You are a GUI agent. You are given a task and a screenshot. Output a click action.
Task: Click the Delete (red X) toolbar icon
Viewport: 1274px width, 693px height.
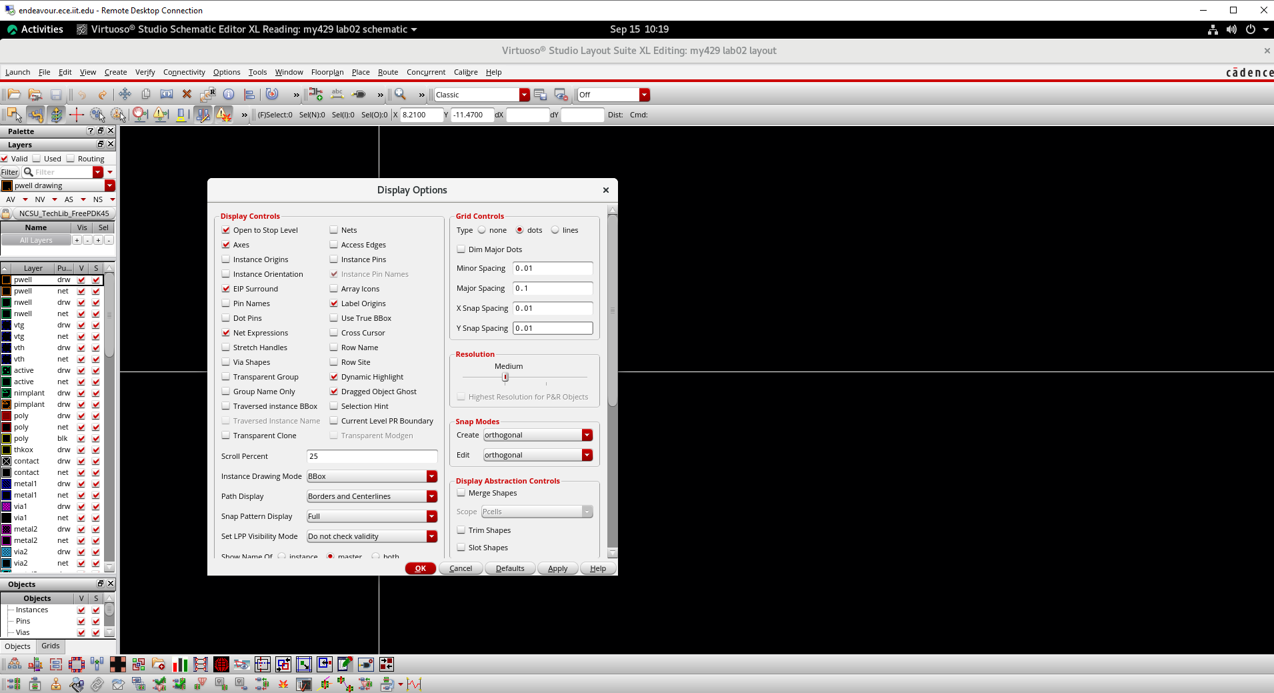(187, 95)
